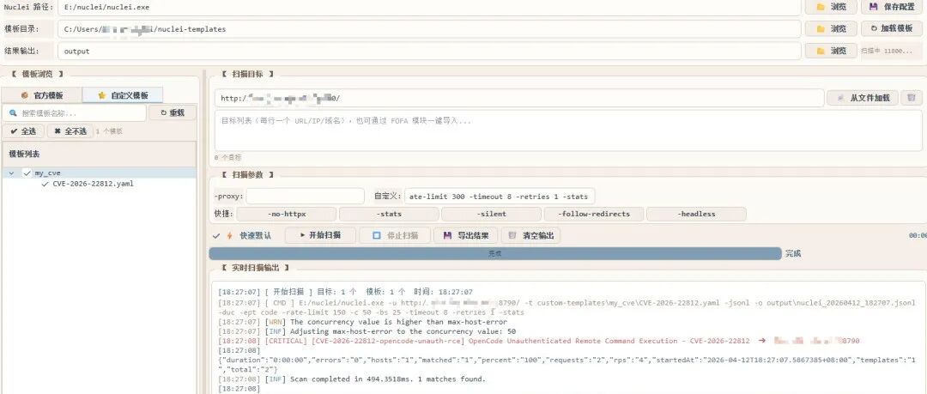
Task: Click the trash icon beside 从文件加载
Action: click(x=911, y=98)
